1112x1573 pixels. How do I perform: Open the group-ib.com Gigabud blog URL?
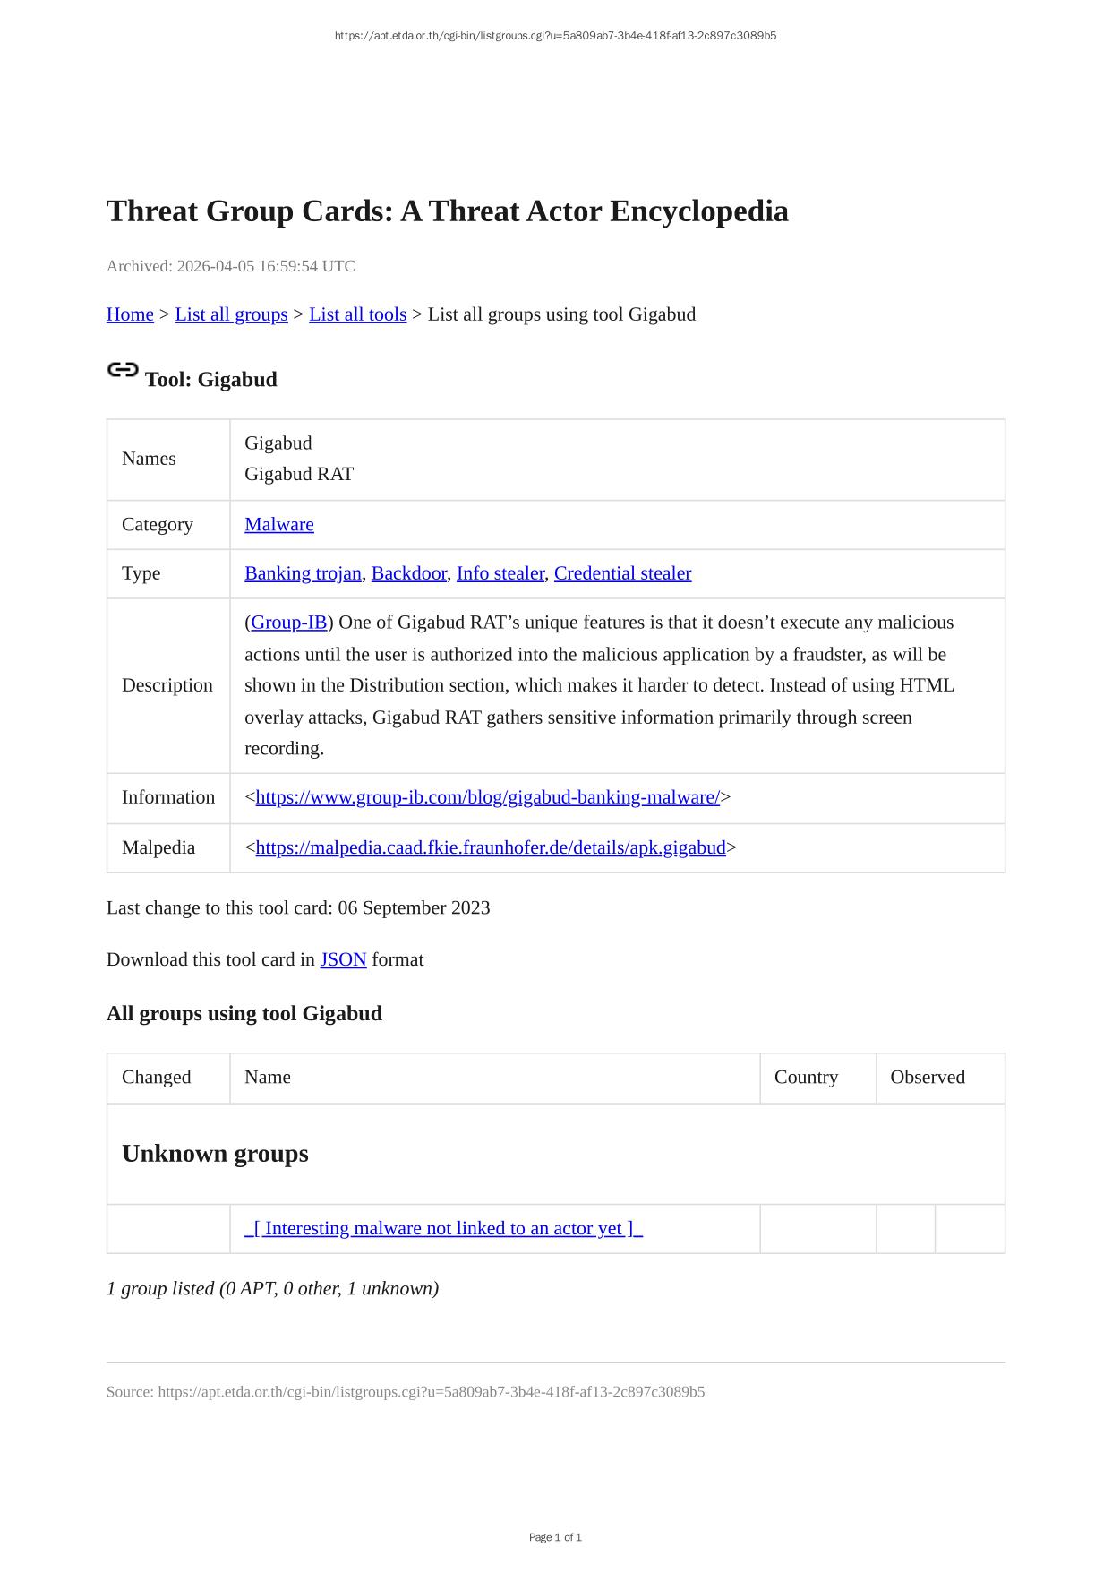(487, 797)
